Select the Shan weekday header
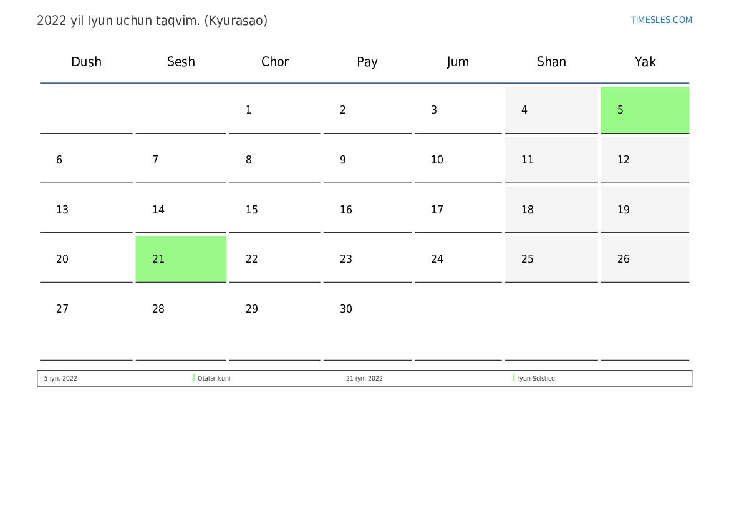This screenshot has width=729, height=516. tap(551, 62)
